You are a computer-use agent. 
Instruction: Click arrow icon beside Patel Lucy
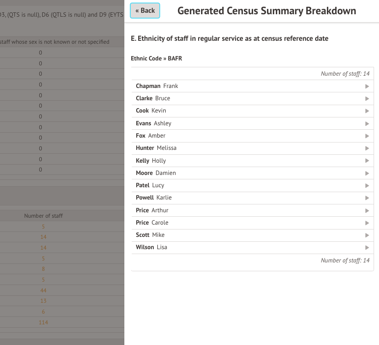pos(367,185)
